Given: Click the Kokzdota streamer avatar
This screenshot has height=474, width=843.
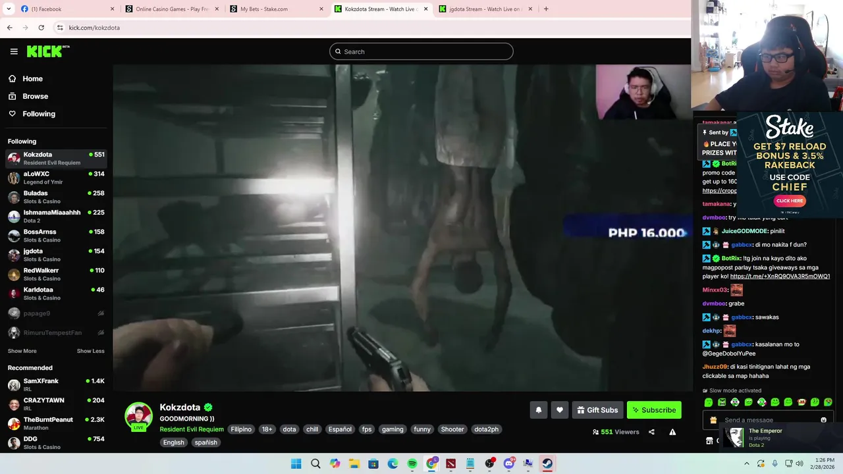Looking at the screenshot, I should pyautogui.click(x=138, y=416).
